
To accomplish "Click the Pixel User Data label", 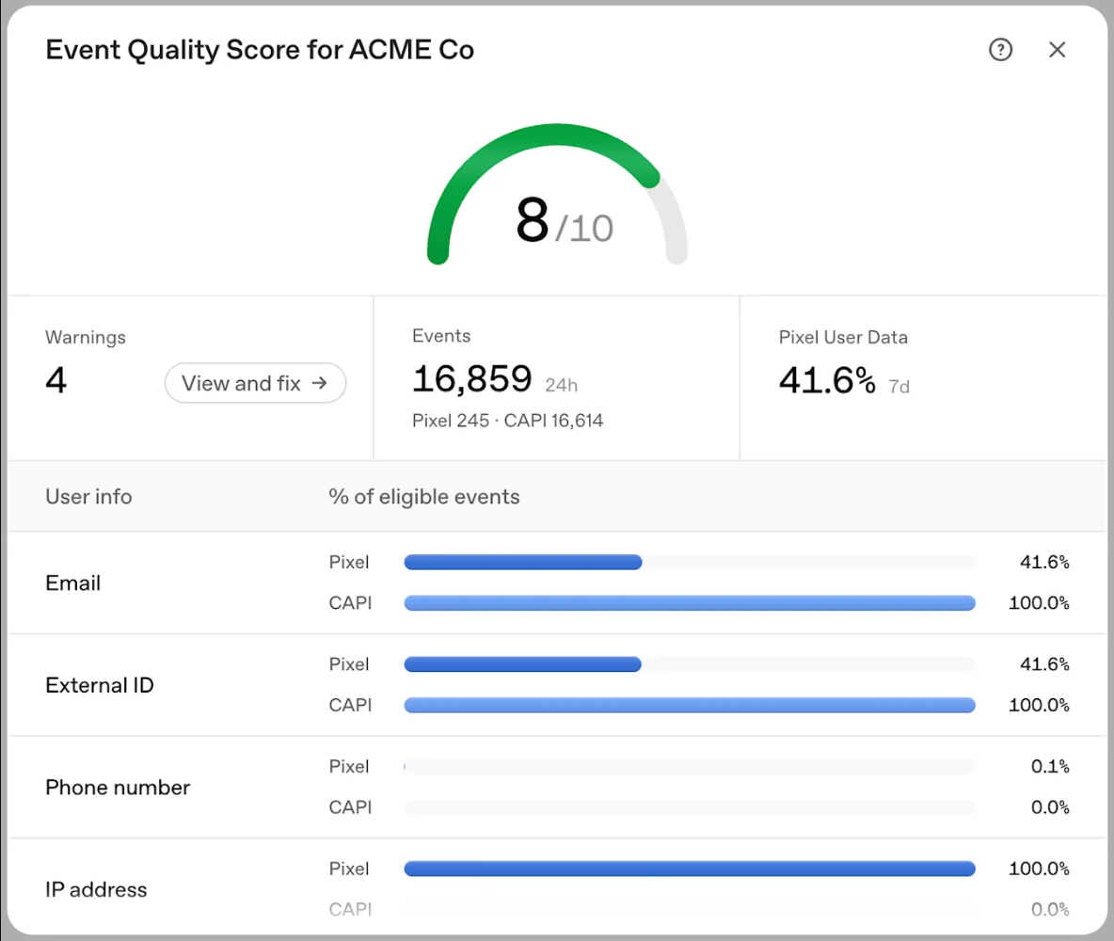I will (843, 338).
